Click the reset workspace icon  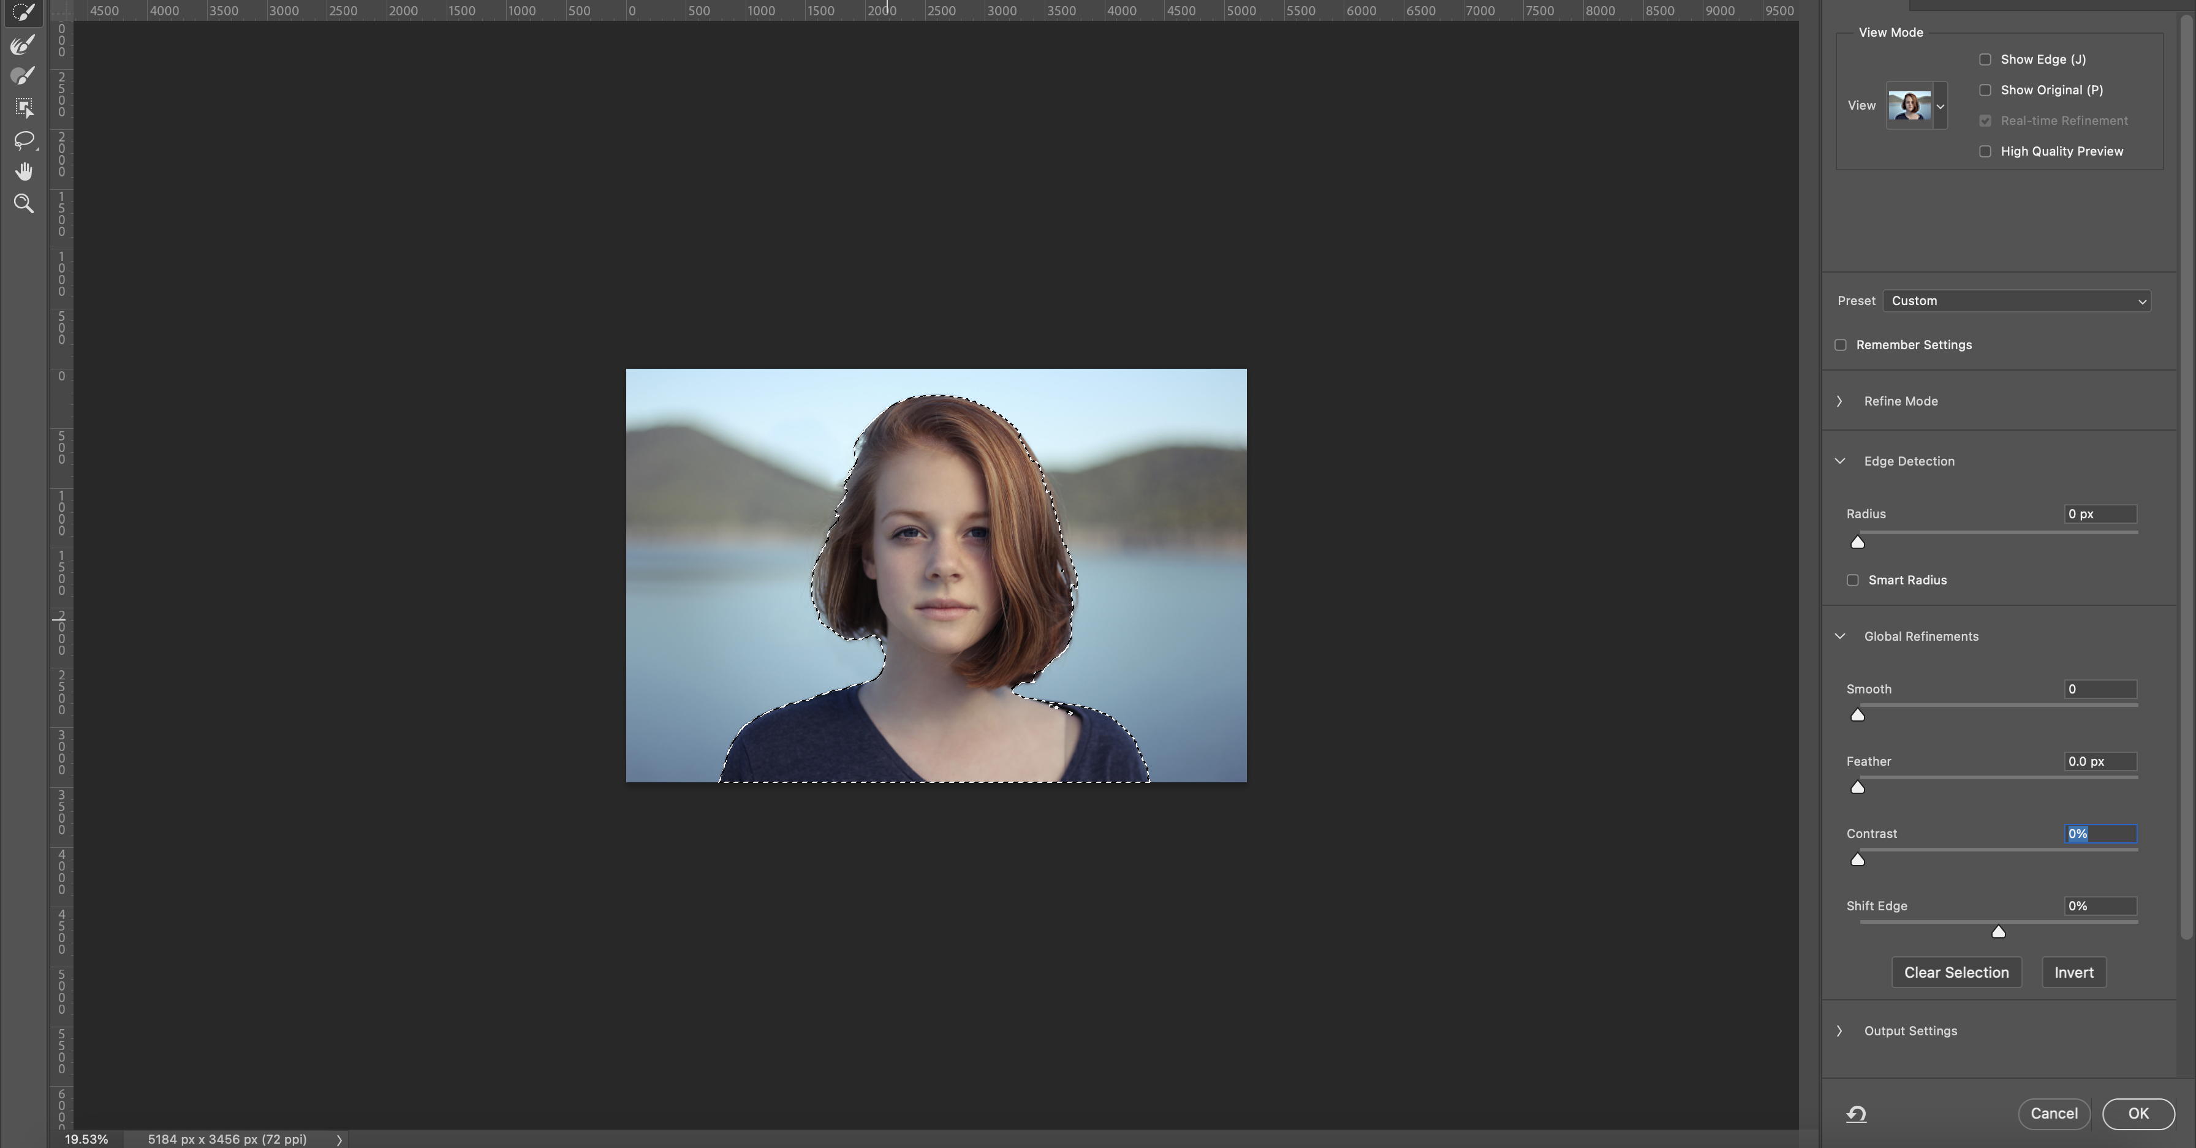(x=1856, y=1114)
